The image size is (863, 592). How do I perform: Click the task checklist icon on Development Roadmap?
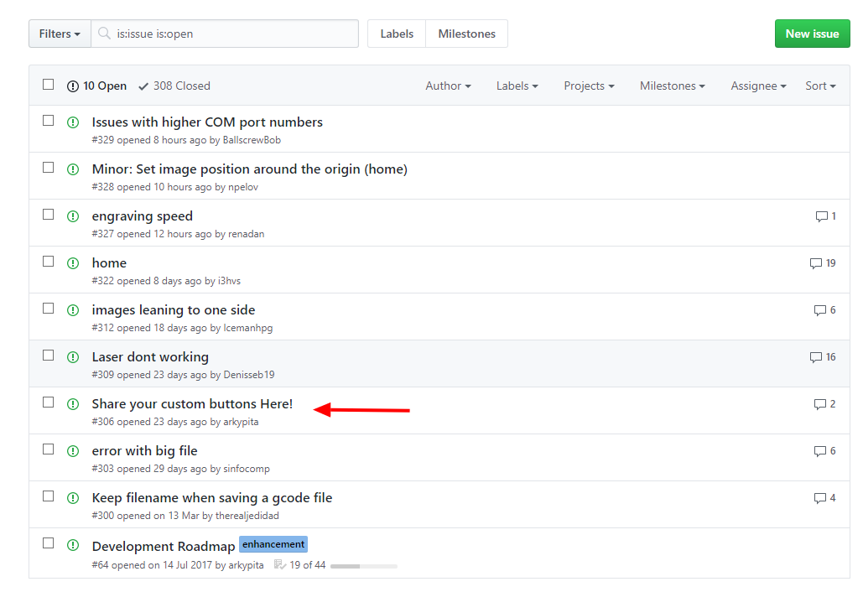[280, 565]
